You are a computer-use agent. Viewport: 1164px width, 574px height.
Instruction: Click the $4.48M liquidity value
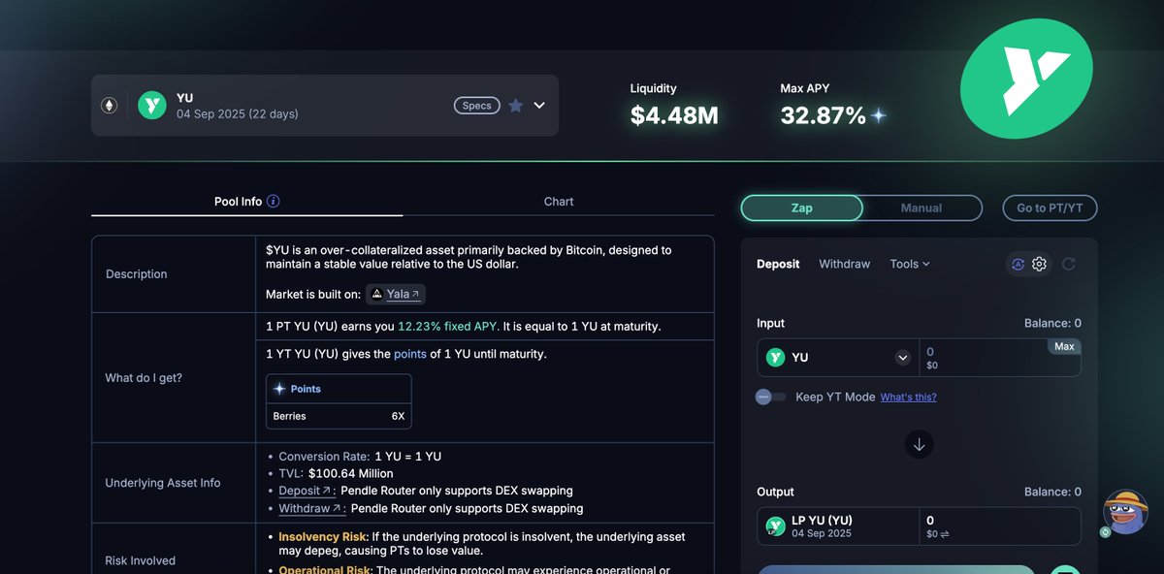click(x=674, y=116)
